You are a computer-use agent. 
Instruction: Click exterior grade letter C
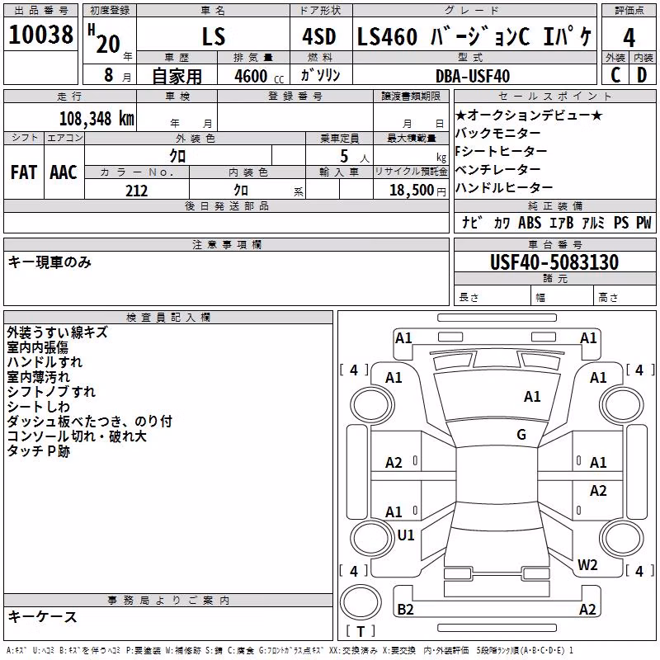pyautogui.click(x=615, y=75)
